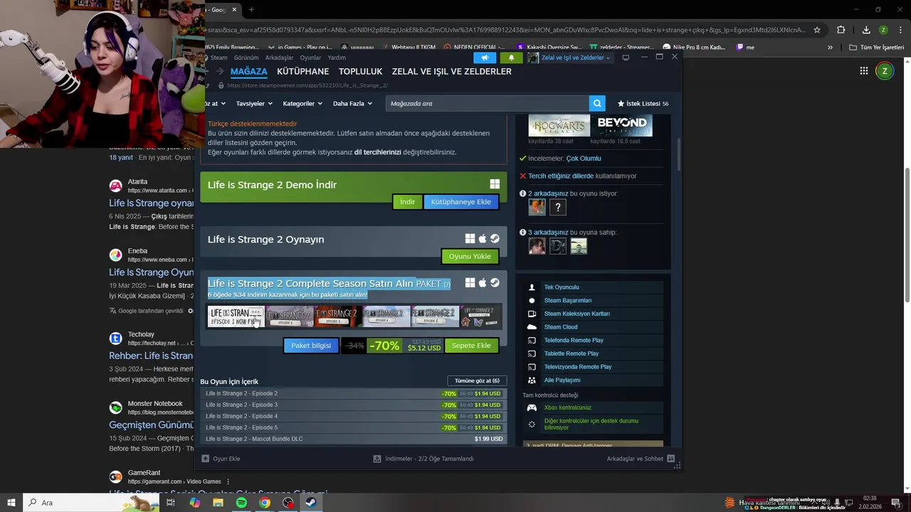Click Episode 1 bundle thumbnail
The width and height of the screenshot is (911, 512).
pyautogui.click(x=236, y=316)
